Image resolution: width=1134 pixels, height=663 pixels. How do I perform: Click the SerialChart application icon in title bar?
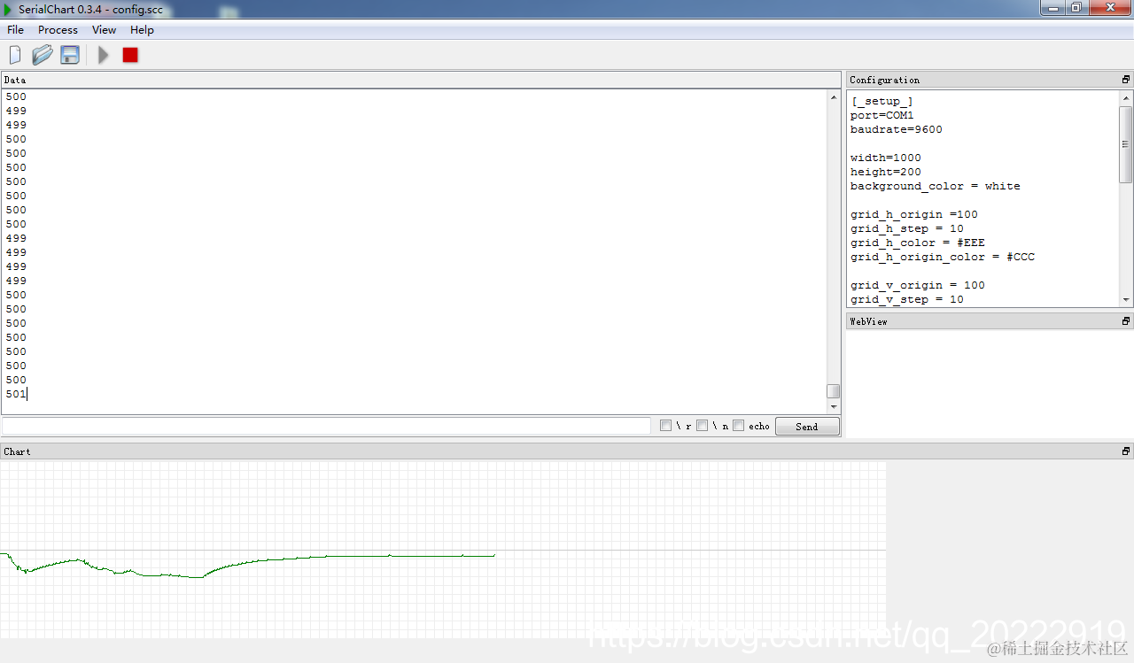[8, 9]
